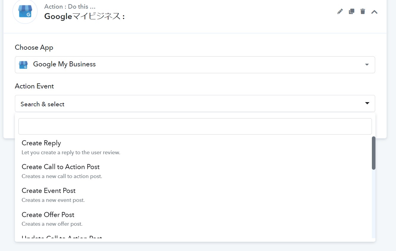Screen dimensions: 396x251
Task: Click the 'Action Event' field label
Action: point(34,86)
